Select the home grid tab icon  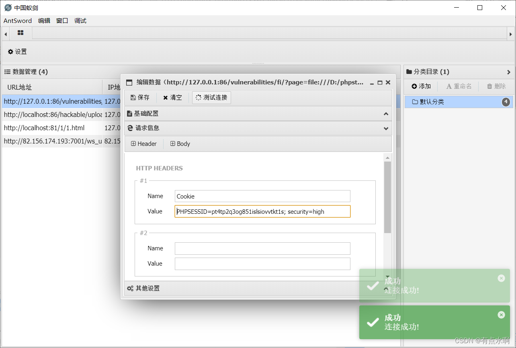[20, 33]
